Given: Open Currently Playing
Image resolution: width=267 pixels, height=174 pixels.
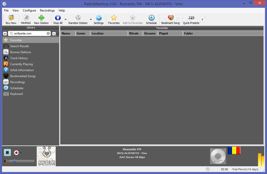Looking at the screenshot, I should (31, 64).
